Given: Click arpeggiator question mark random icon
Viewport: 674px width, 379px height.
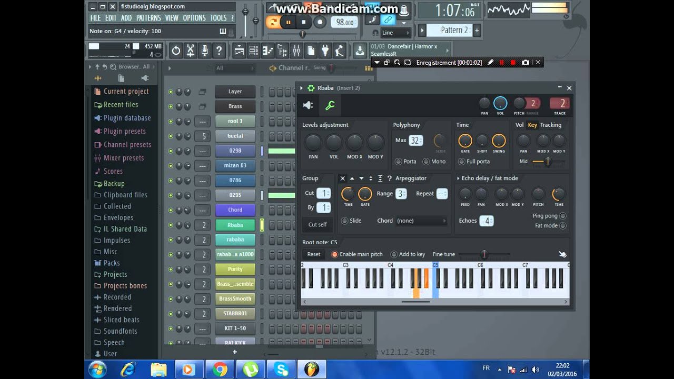Looking at the screenshot, I should coord(390,178).
